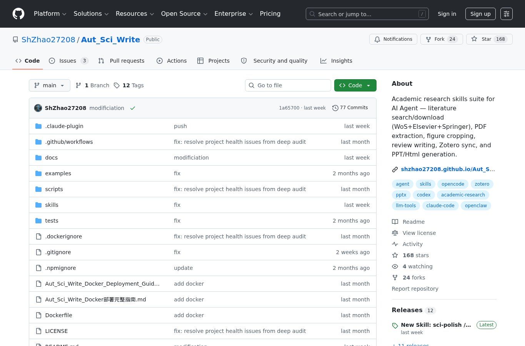Select the branch icon beside 1 Branch

click(78, 85)
